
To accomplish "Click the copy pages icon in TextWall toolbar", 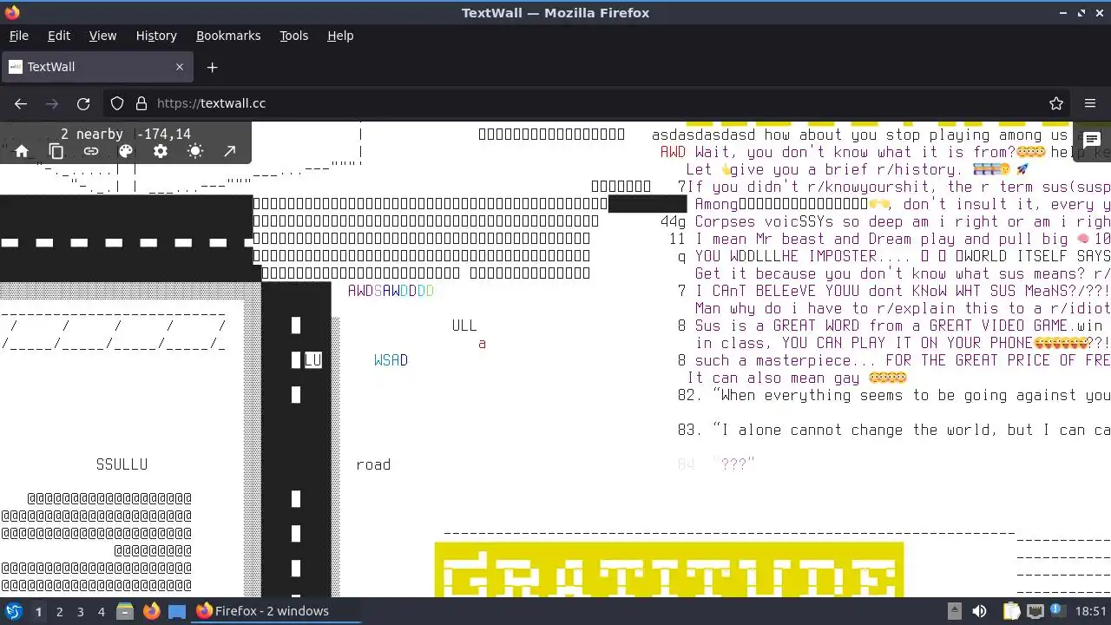I will coord(56,151).
